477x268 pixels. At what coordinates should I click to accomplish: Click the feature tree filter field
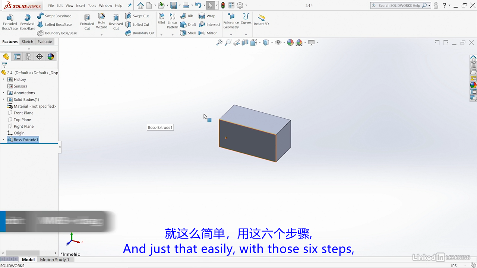tap(29, 65)
